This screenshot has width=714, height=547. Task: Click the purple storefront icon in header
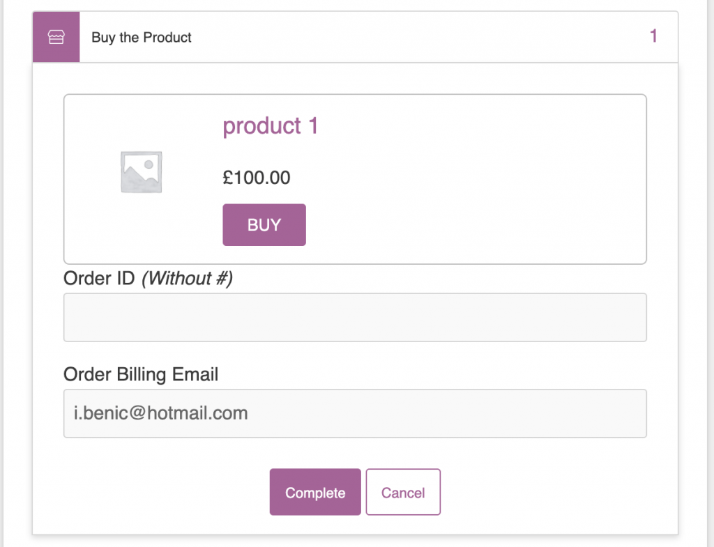[x=56, y=37]
